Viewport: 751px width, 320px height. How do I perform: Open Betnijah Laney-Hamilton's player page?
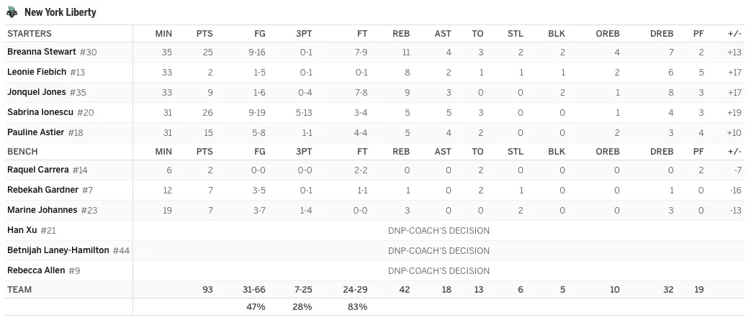[58, 250]
